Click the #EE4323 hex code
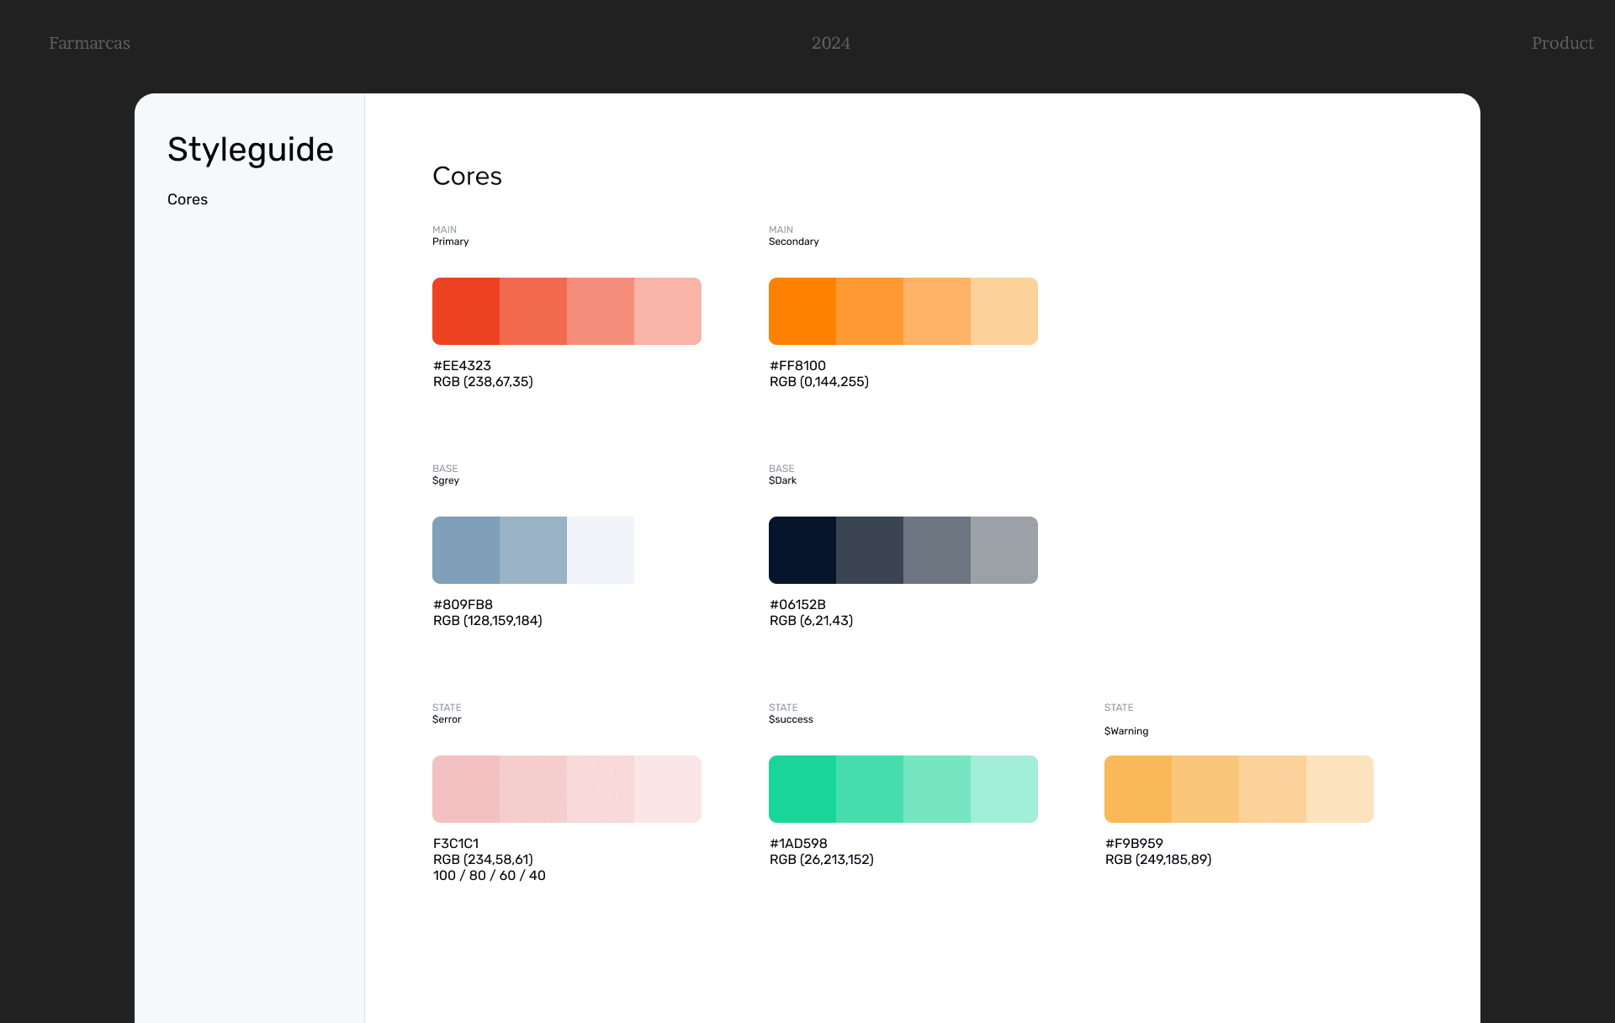 [x=462, y=365]
